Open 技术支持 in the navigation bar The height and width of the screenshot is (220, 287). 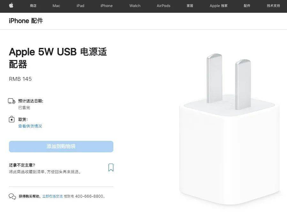pos(273,6)
